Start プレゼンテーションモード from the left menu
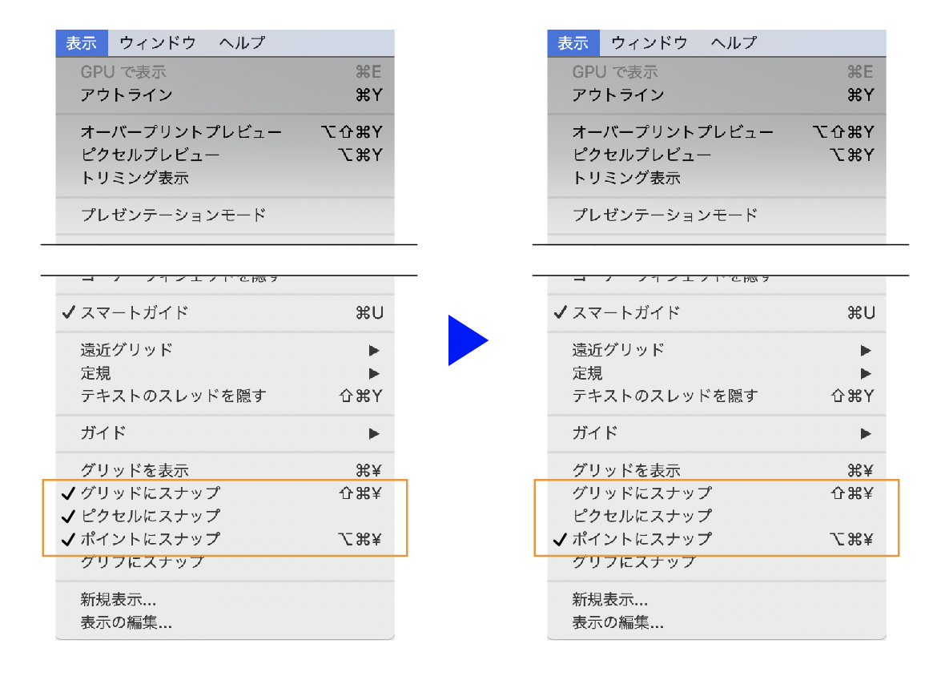Screen dimensions: 929x676 coord(225,215)
